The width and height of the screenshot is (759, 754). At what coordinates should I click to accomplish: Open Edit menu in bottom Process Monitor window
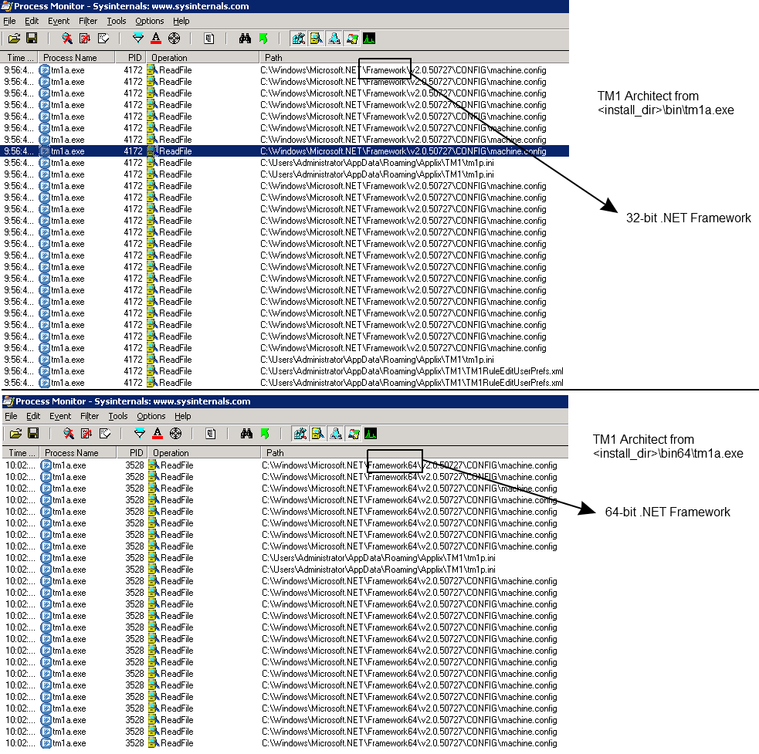point(33,416)
